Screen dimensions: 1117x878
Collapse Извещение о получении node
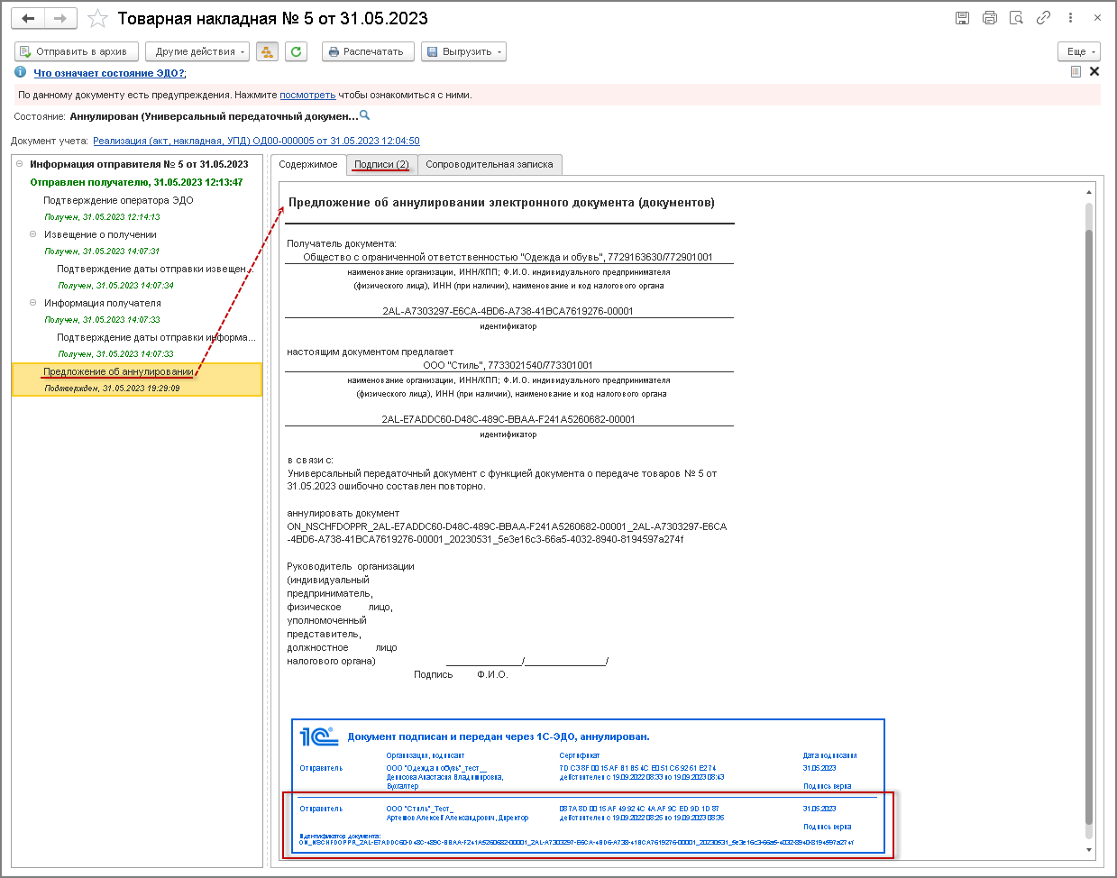[x=33, y=234]
